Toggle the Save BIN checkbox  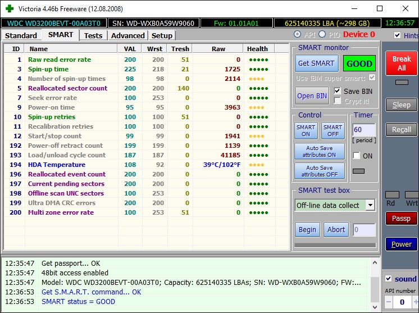[337, 91]
